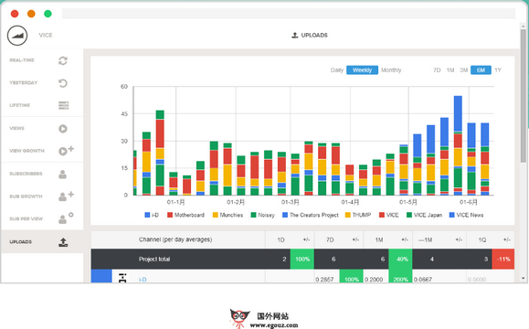Image resolution: width=529 pixels, height=329 pixels.
Task: Open the i-D channel link in table
Action: (143, 280)
